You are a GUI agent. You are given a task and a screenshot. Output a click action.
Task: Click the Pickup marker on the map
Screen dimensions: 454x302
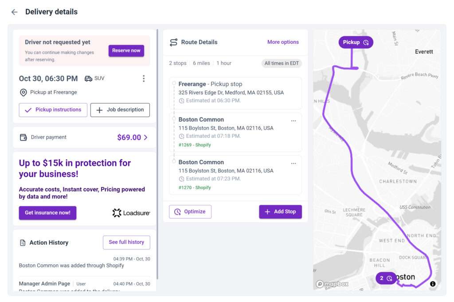[x=355, y=42]
